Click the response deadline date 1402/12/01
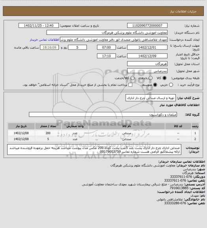207x228 pixels. coord(147,47)
